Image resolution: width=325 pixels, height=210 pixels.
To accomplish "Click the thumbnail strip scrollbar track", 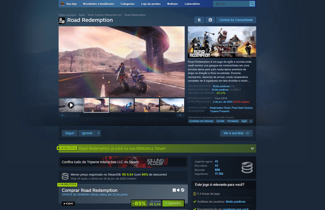I will (x=121, y=115).
